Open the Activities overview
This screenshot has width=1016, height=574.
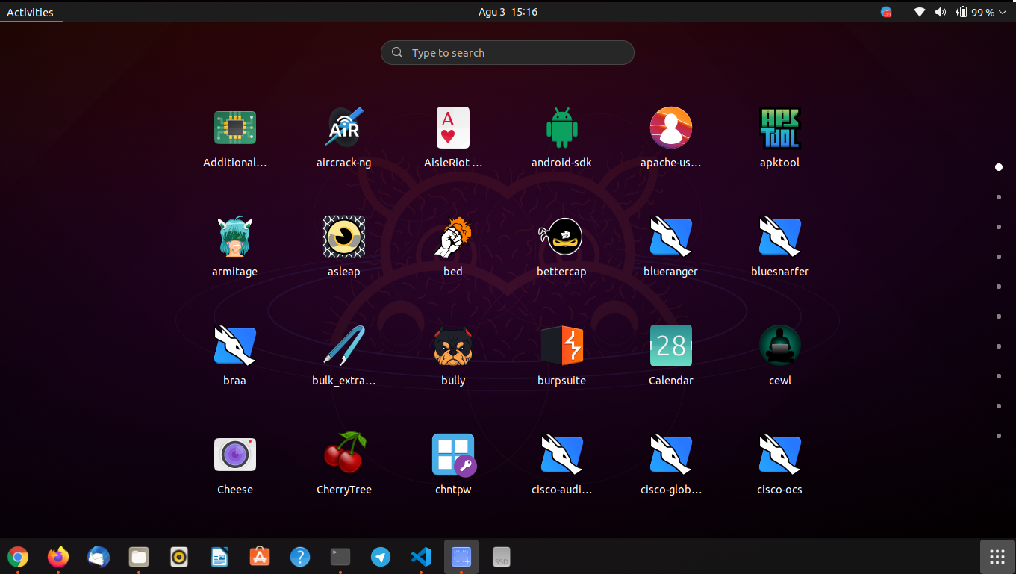(x=31, y=12)
